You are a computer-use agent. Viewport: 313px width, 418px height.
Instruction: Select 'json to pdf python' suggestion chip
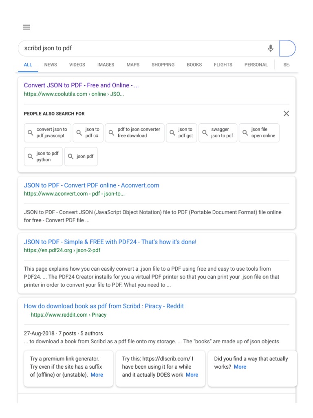[44, 157]
